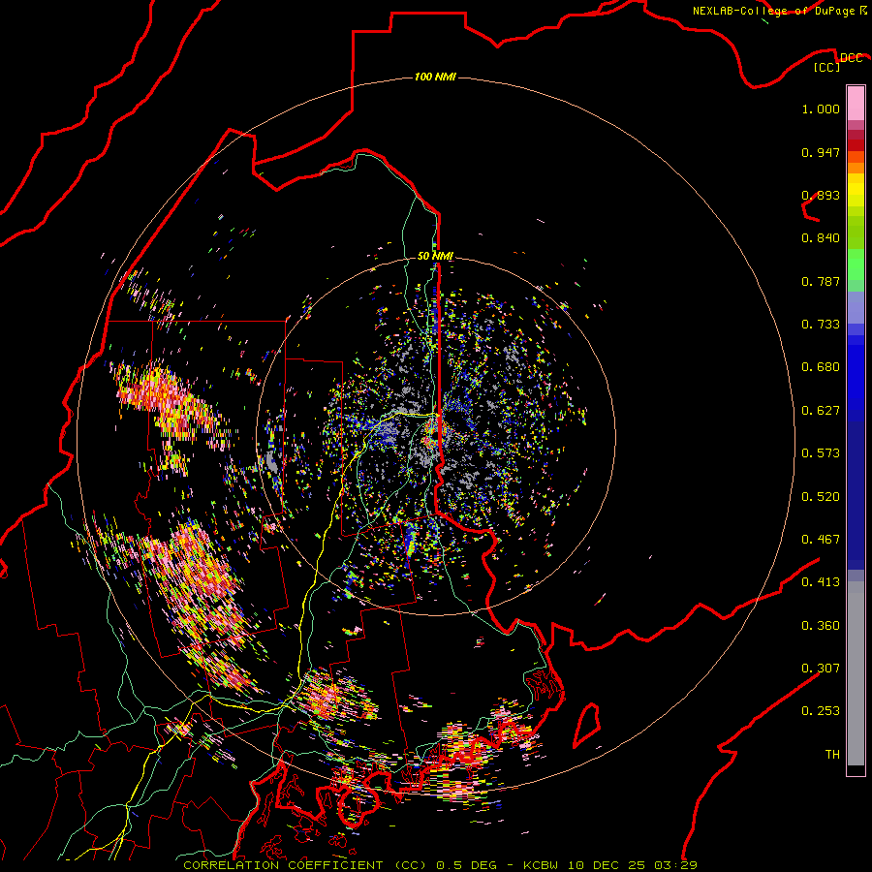The image size is (872, 872).
Task: Click the Correlation Coefficient caption at bottom
Action: pyautogui.click(x=440, y=865)
